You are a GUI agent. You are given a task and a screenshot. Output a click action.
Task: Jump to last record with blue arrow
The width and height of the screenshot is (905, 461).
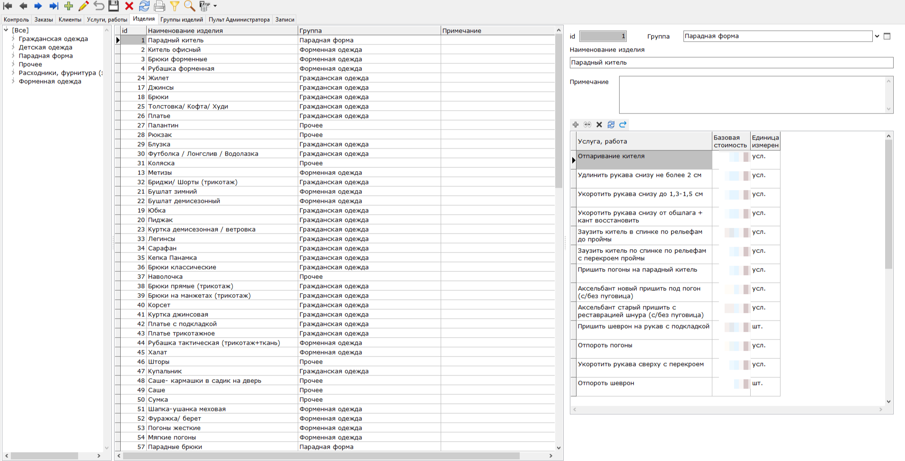(53, 6)
